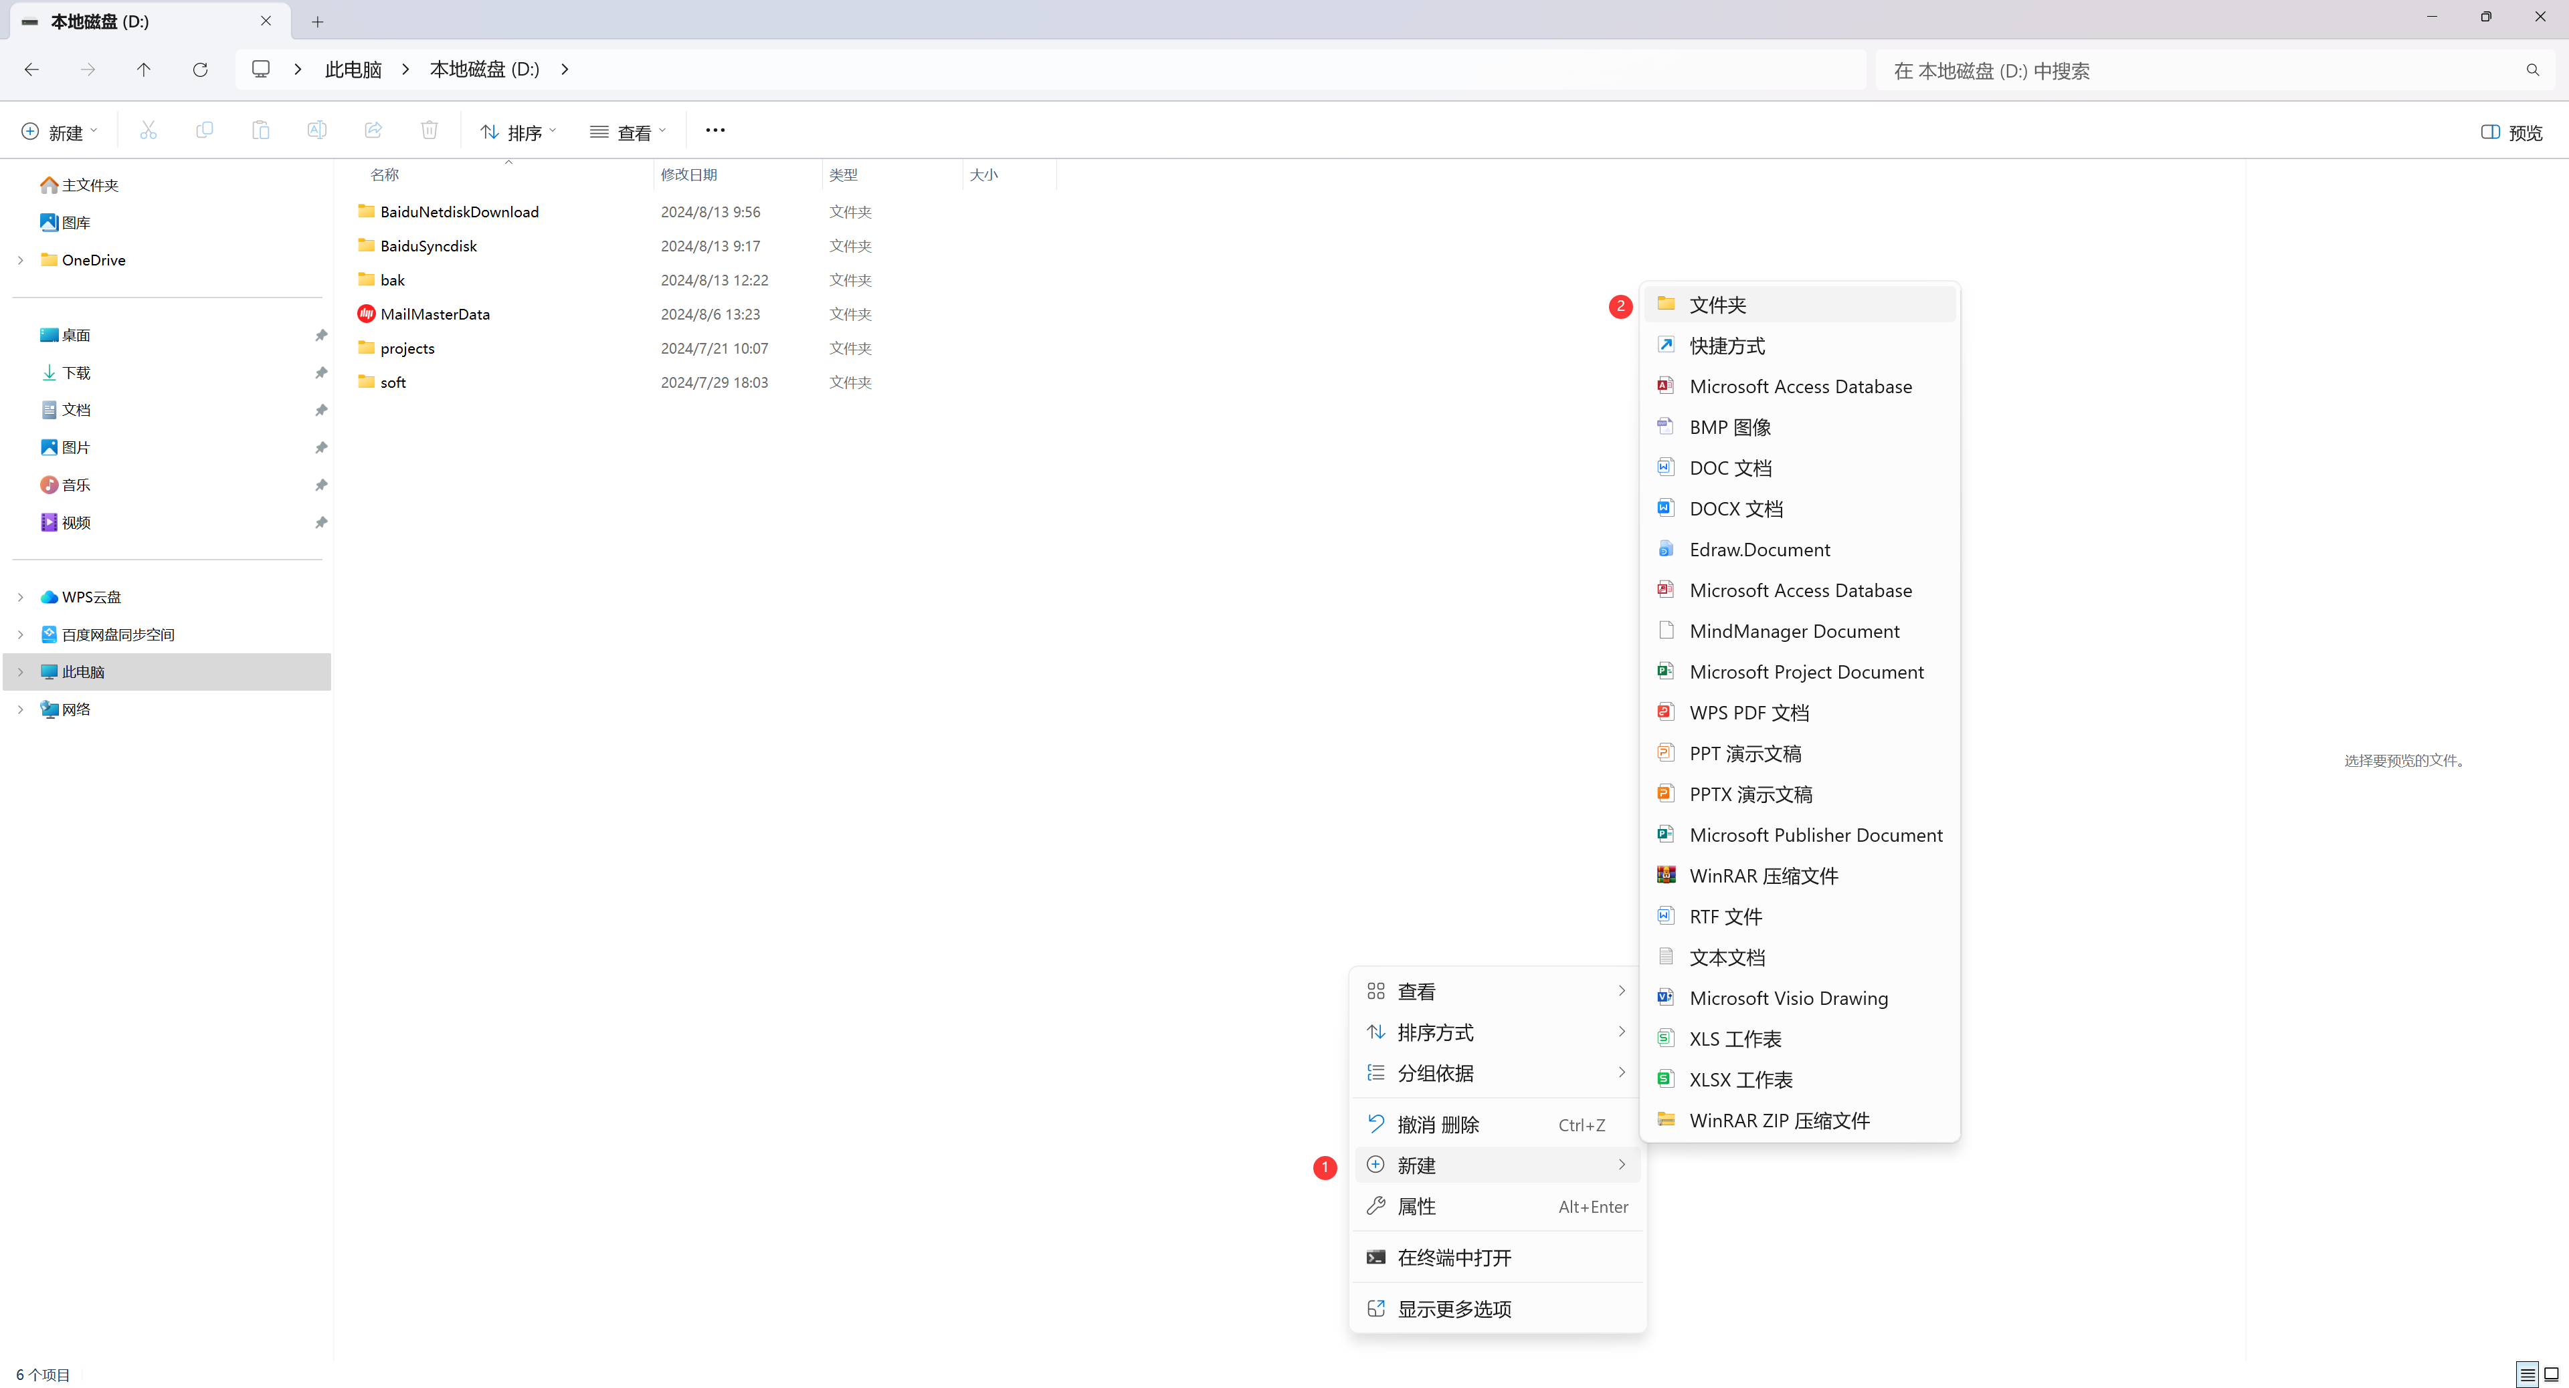
Task: Select the projects folder in file list
Action: pos(407,349)
